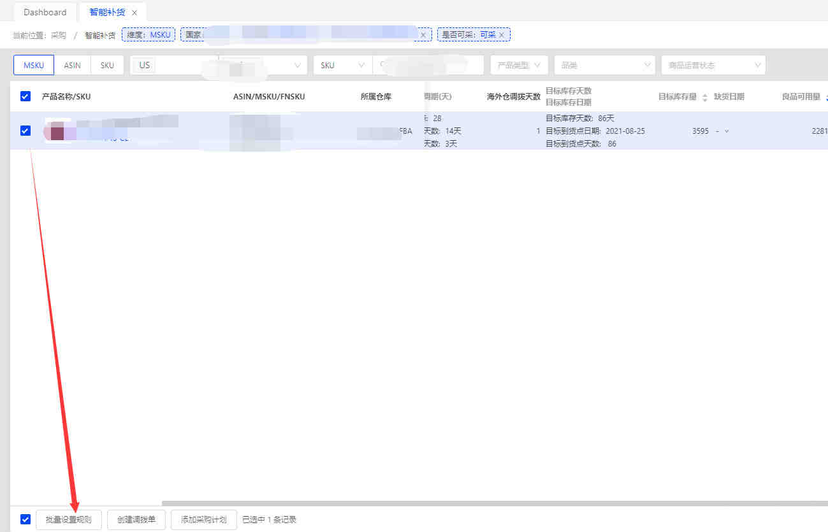The image size is (828, 532).
Task: Click the 缺货日期 column header
Action: [729, 97]
